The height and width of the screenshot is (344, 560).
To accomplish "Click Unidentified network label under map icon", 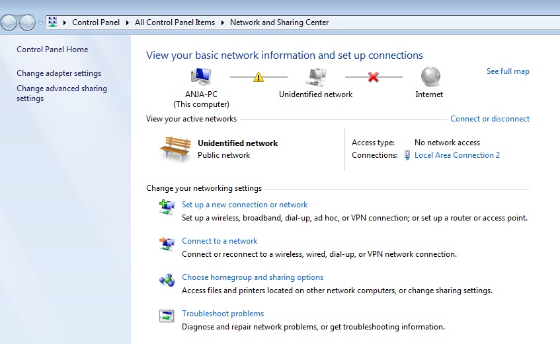I will (316, 94).
